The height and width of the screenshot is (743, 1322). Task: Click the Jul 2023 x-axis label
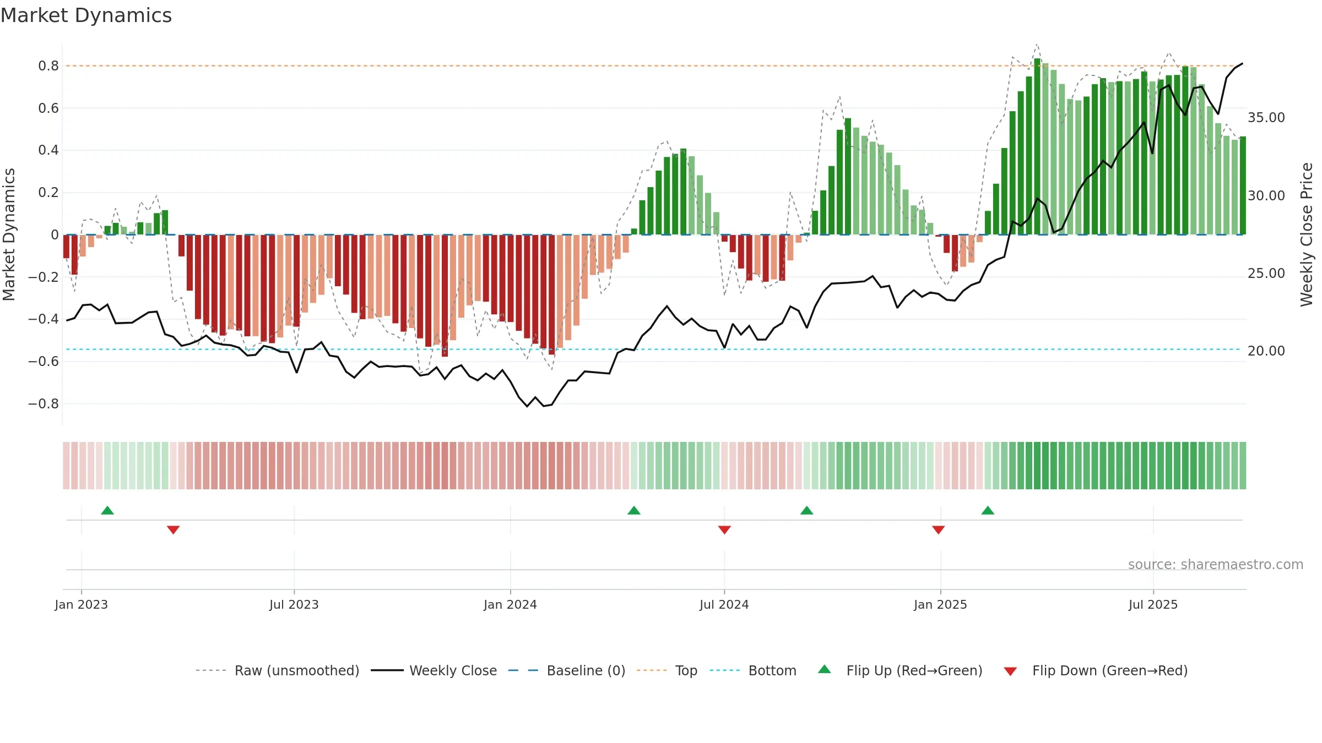(x=294, y=604)
